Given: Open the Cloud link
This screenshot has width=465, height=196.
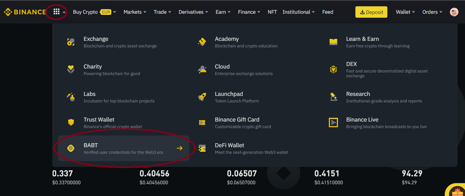Looking at the screenshot, I should point(222,66).
